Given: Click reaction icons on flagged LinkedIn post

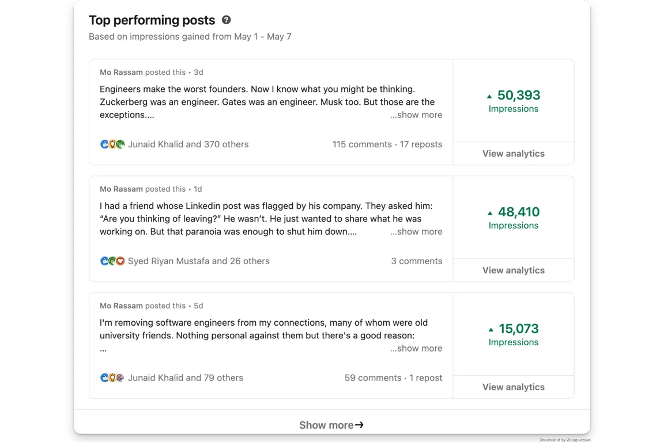Looking at the screenshot, I should 112,261.
